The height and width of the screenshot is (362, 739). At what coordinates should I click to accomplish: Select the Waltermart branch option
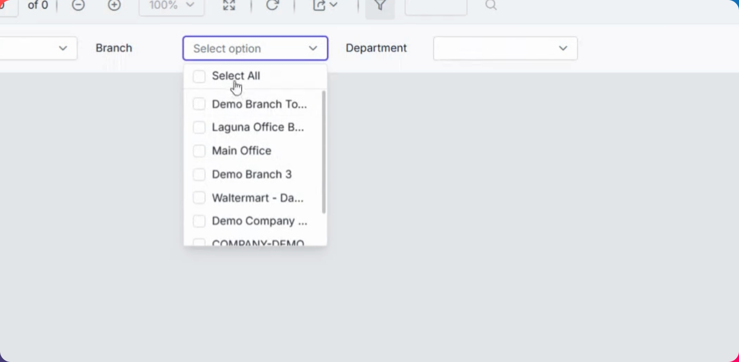coord(257,198)
